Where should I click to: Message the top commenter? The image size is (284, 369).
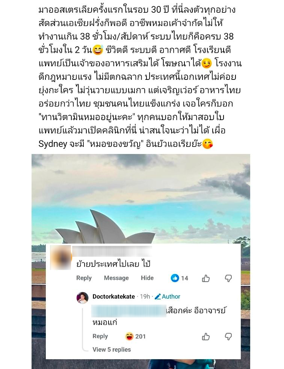(x=116, y=278)
